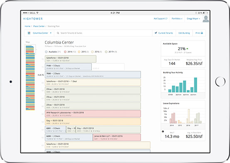The height and width of the screenshot is (163, 230).
Task: Select suite 7100 with 5 Deals
Action: tap(68, 67)
